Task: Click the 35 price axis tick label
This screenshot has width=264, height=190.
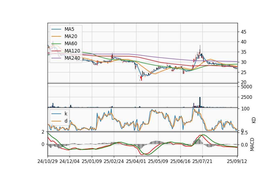Action: click(x=243, y=52)
